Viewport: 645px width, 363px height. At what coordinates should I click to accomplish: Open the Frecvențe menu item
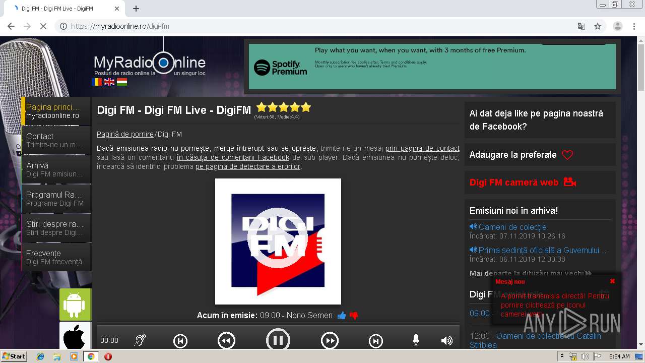(x=56, y=257)
